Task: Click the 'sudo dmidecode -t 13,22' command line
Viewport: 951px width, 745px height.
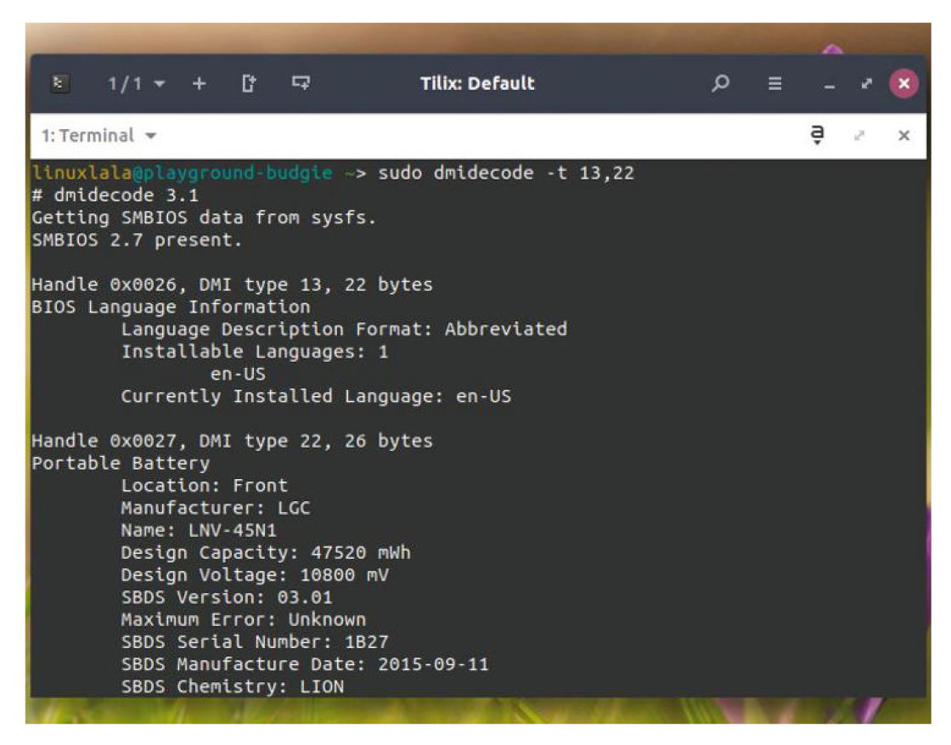Action: pos(506,173)
